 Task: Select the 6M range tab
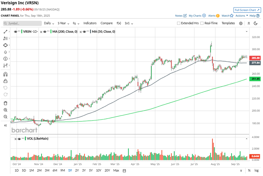click(x=55, y=170)
